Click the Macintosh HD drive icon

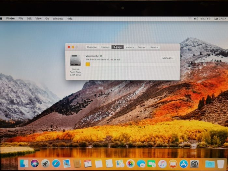tap(75, 60)
